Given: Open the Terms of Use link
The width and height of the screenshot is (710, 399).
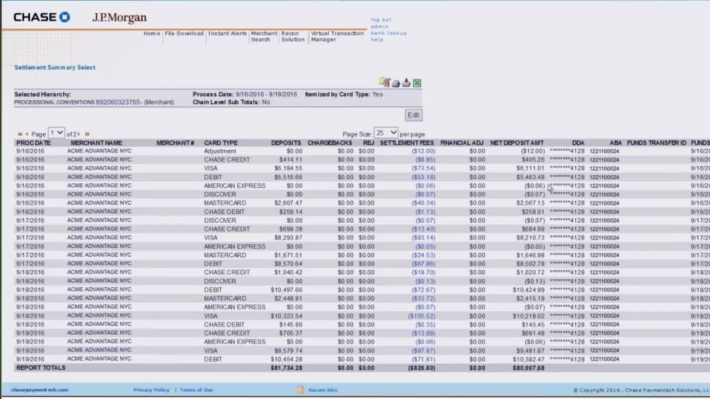Looking at the screenshot, I should 196,390.
